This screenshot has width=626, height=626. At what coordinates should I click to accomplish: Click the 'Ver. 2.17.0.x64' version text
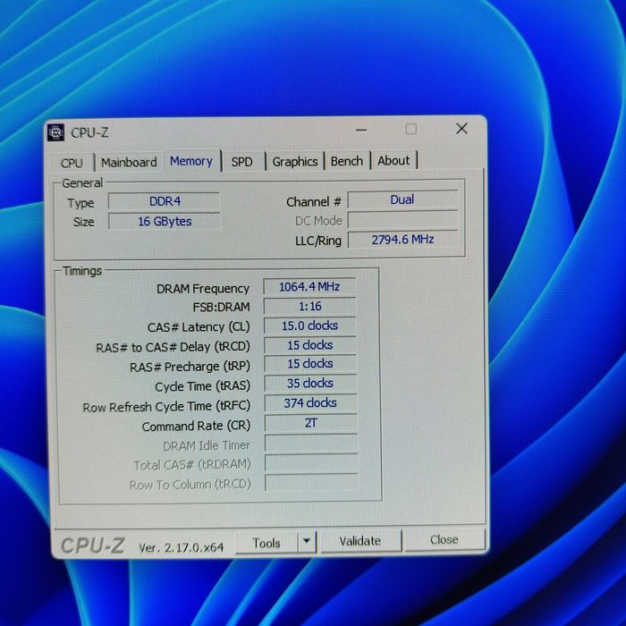[181, 547]
